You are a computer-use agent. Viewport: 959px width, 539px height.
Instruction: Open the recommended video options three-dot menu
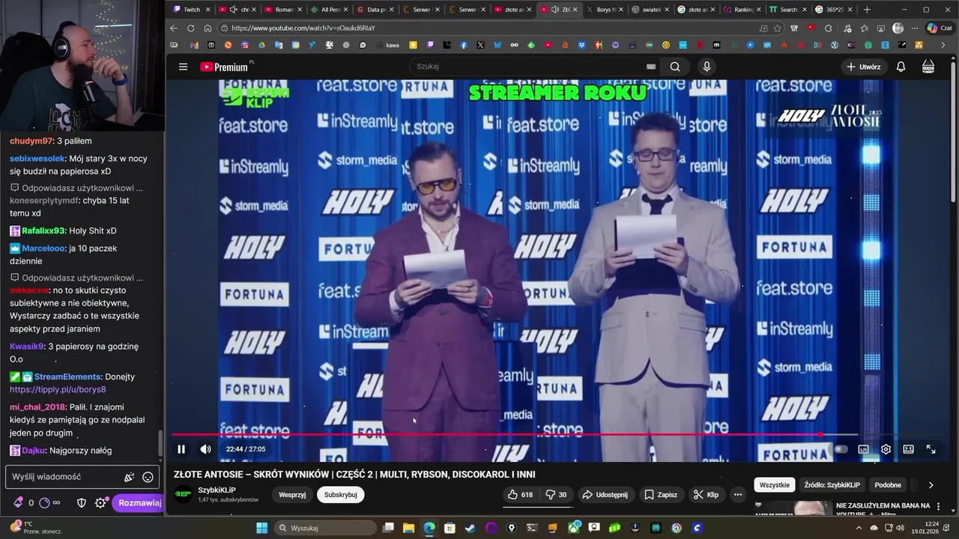point(939,507)
